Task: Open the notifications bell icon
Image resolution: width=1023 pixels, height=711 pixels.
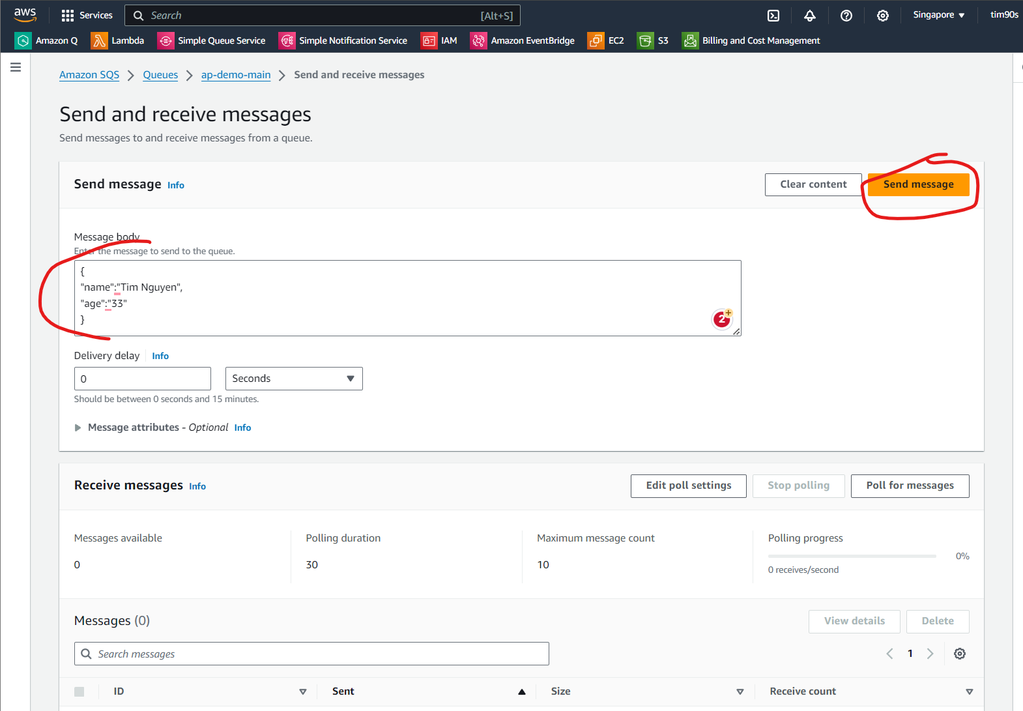Action: (810, 16)
